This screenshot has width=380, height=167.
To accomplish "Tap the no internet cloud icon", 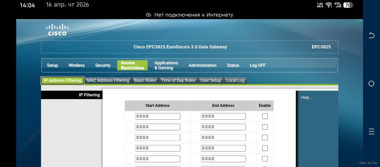I will (149, 15).
